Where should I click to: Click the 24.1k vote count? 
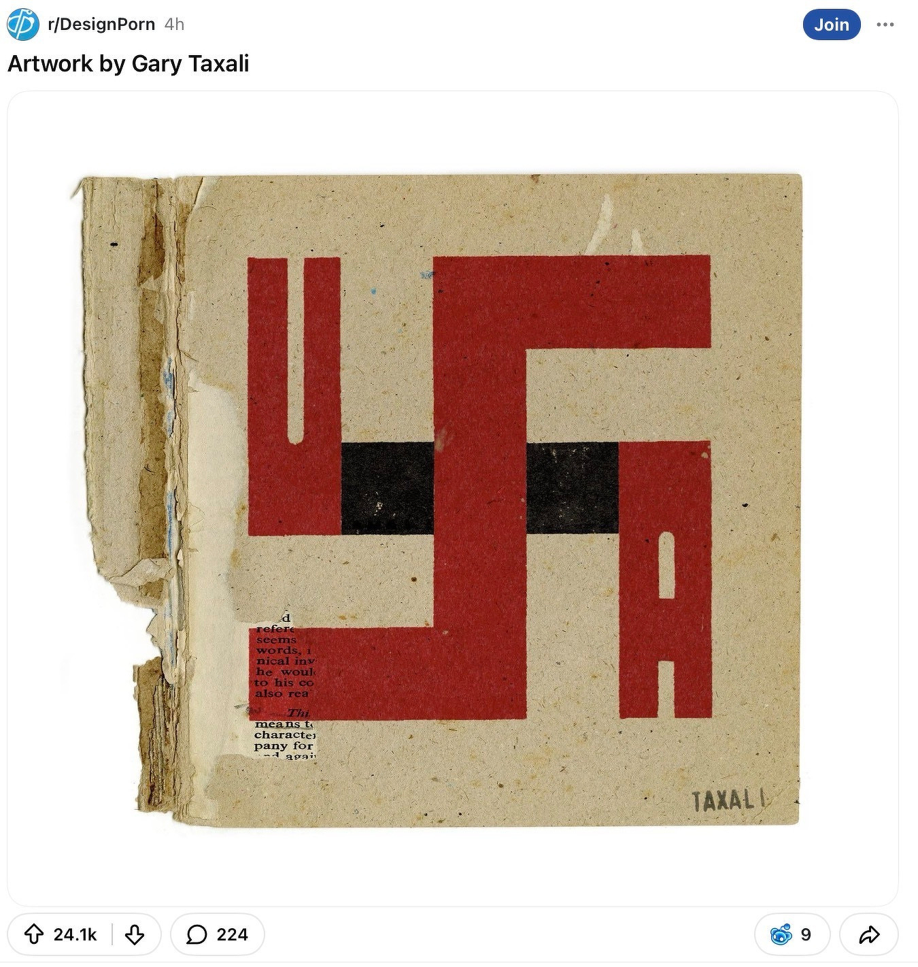click(x=75, y=934)
